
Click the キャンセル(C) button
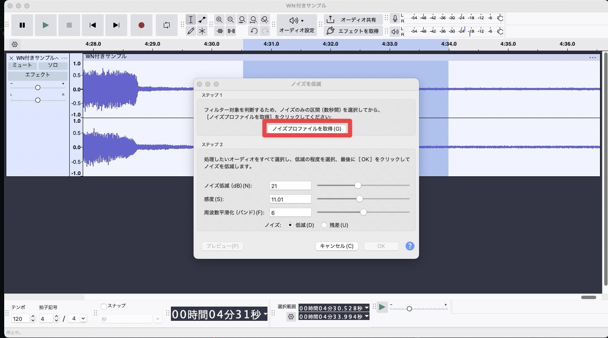[336, 246]
